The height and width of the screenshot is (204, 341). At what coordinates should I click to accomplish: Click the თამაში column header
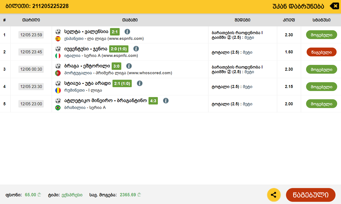(130, 20)
